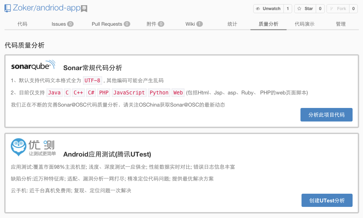
Task: Switch to the 统计 tab
Action: pyautogui.click(x=232, y=24)
